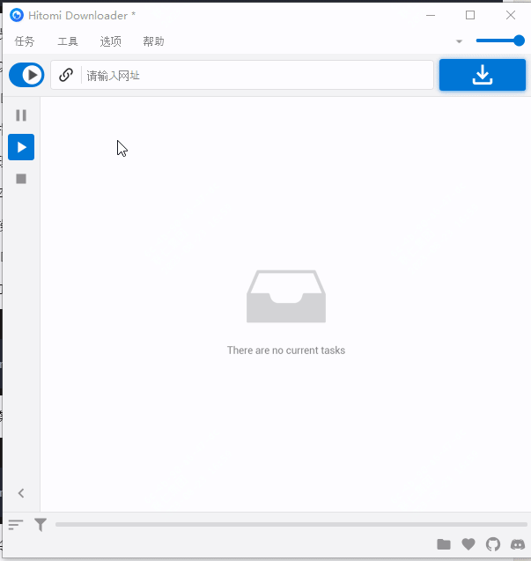Open the GitHub icon link
Image resolution: width=531 pixels, height=561 pixels.
click(x=493, y=545)
